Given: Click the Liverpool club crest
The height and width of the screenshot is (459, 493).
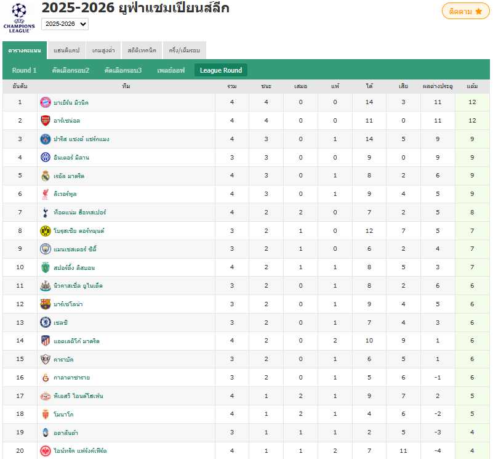Looking at the screenshot, I should (46, 194).
